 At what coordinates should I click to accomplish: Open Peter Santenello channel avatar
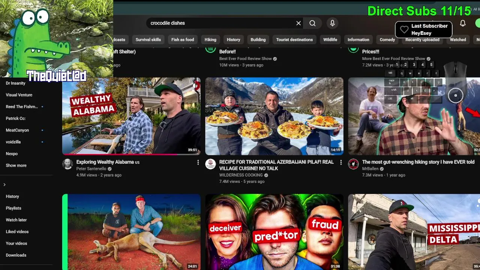tap(67, 164)
